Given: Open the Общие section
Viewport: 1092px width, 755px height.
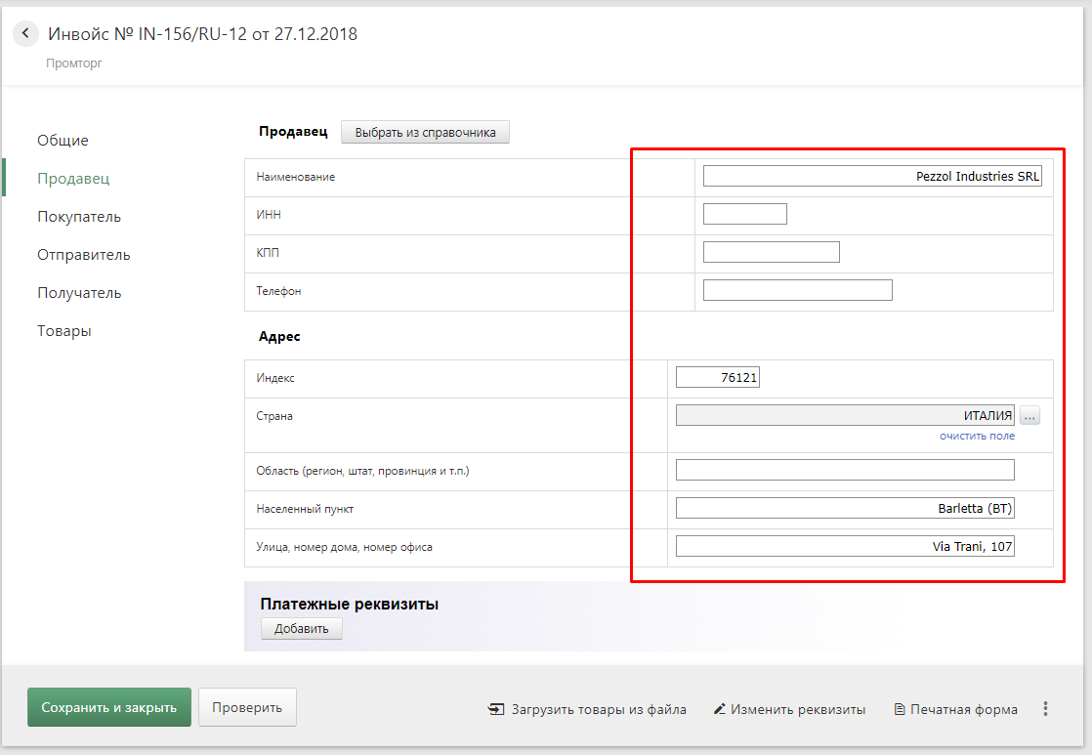Looking at the screenshot, I should coord(63,140).
